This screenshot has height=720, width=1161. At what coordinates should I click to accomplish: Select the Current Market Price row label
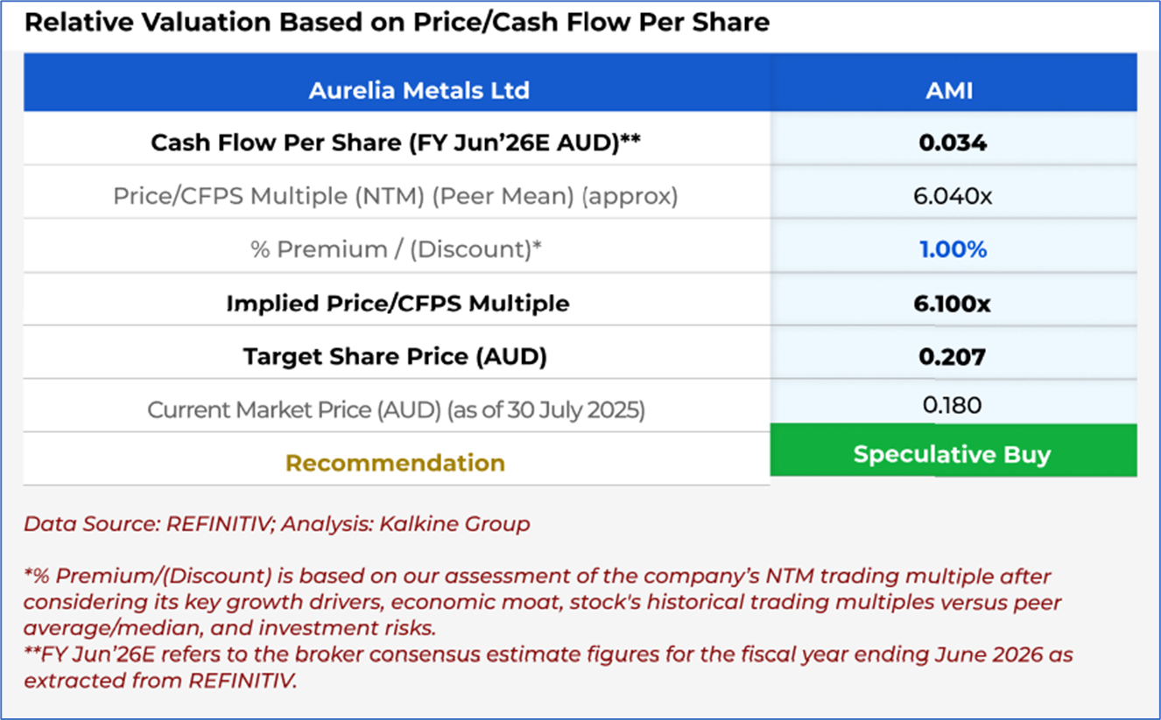coord(396,409)
